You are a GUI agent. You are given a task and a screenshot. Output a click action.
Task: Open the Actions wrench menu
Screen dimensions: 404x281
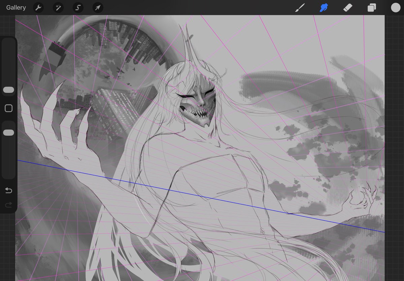38,7
